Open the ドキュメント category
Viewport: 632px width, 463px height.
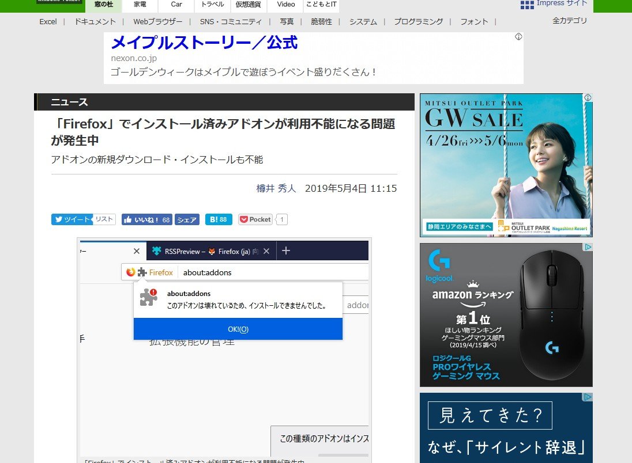pos(95,22)
